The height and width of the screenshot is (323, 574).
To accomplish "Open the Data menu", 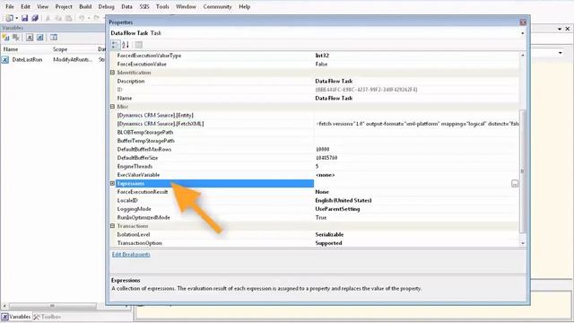I will coord(126,6).
